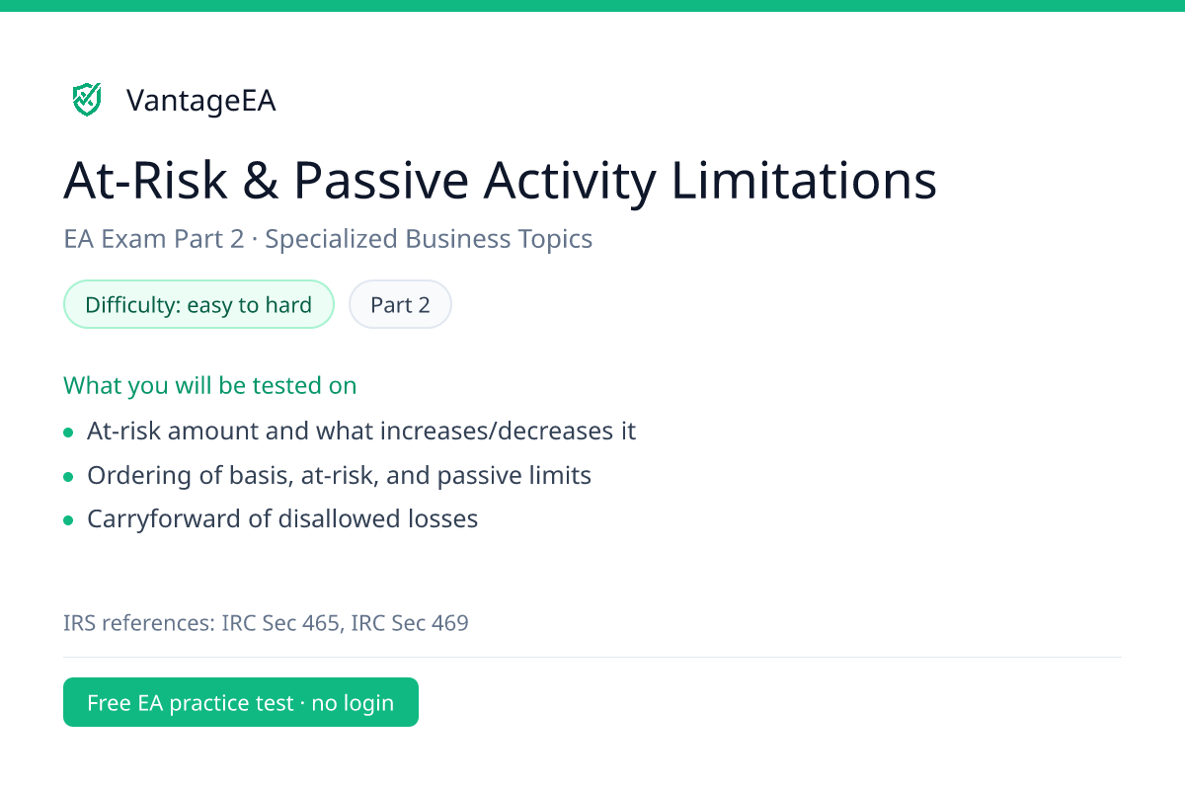Click the green bullet beside Ordering of basis
Image resolution: width=1185 pixels, height=790 pixels.
tap(68, 477)
